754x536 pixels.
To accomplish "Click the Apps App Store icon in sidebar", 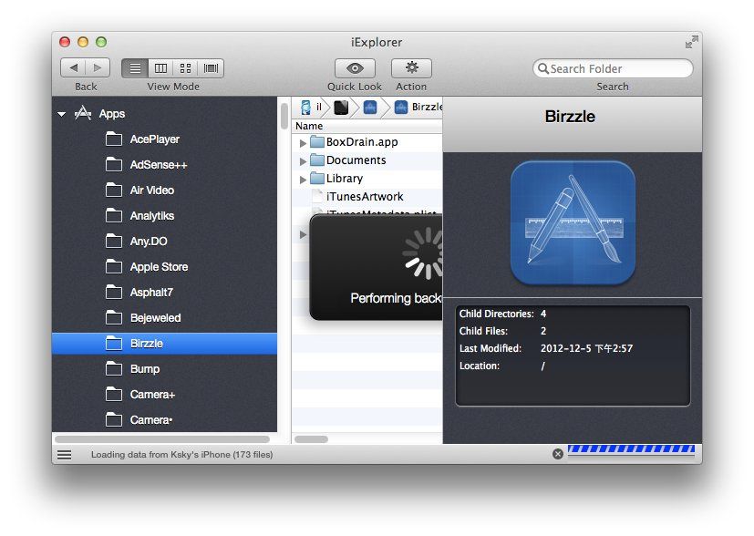I will tap(83, 113).
